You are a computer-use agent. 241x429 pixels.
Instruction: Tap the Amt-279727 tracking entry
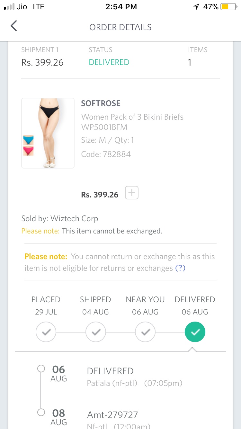click(112, 415)
